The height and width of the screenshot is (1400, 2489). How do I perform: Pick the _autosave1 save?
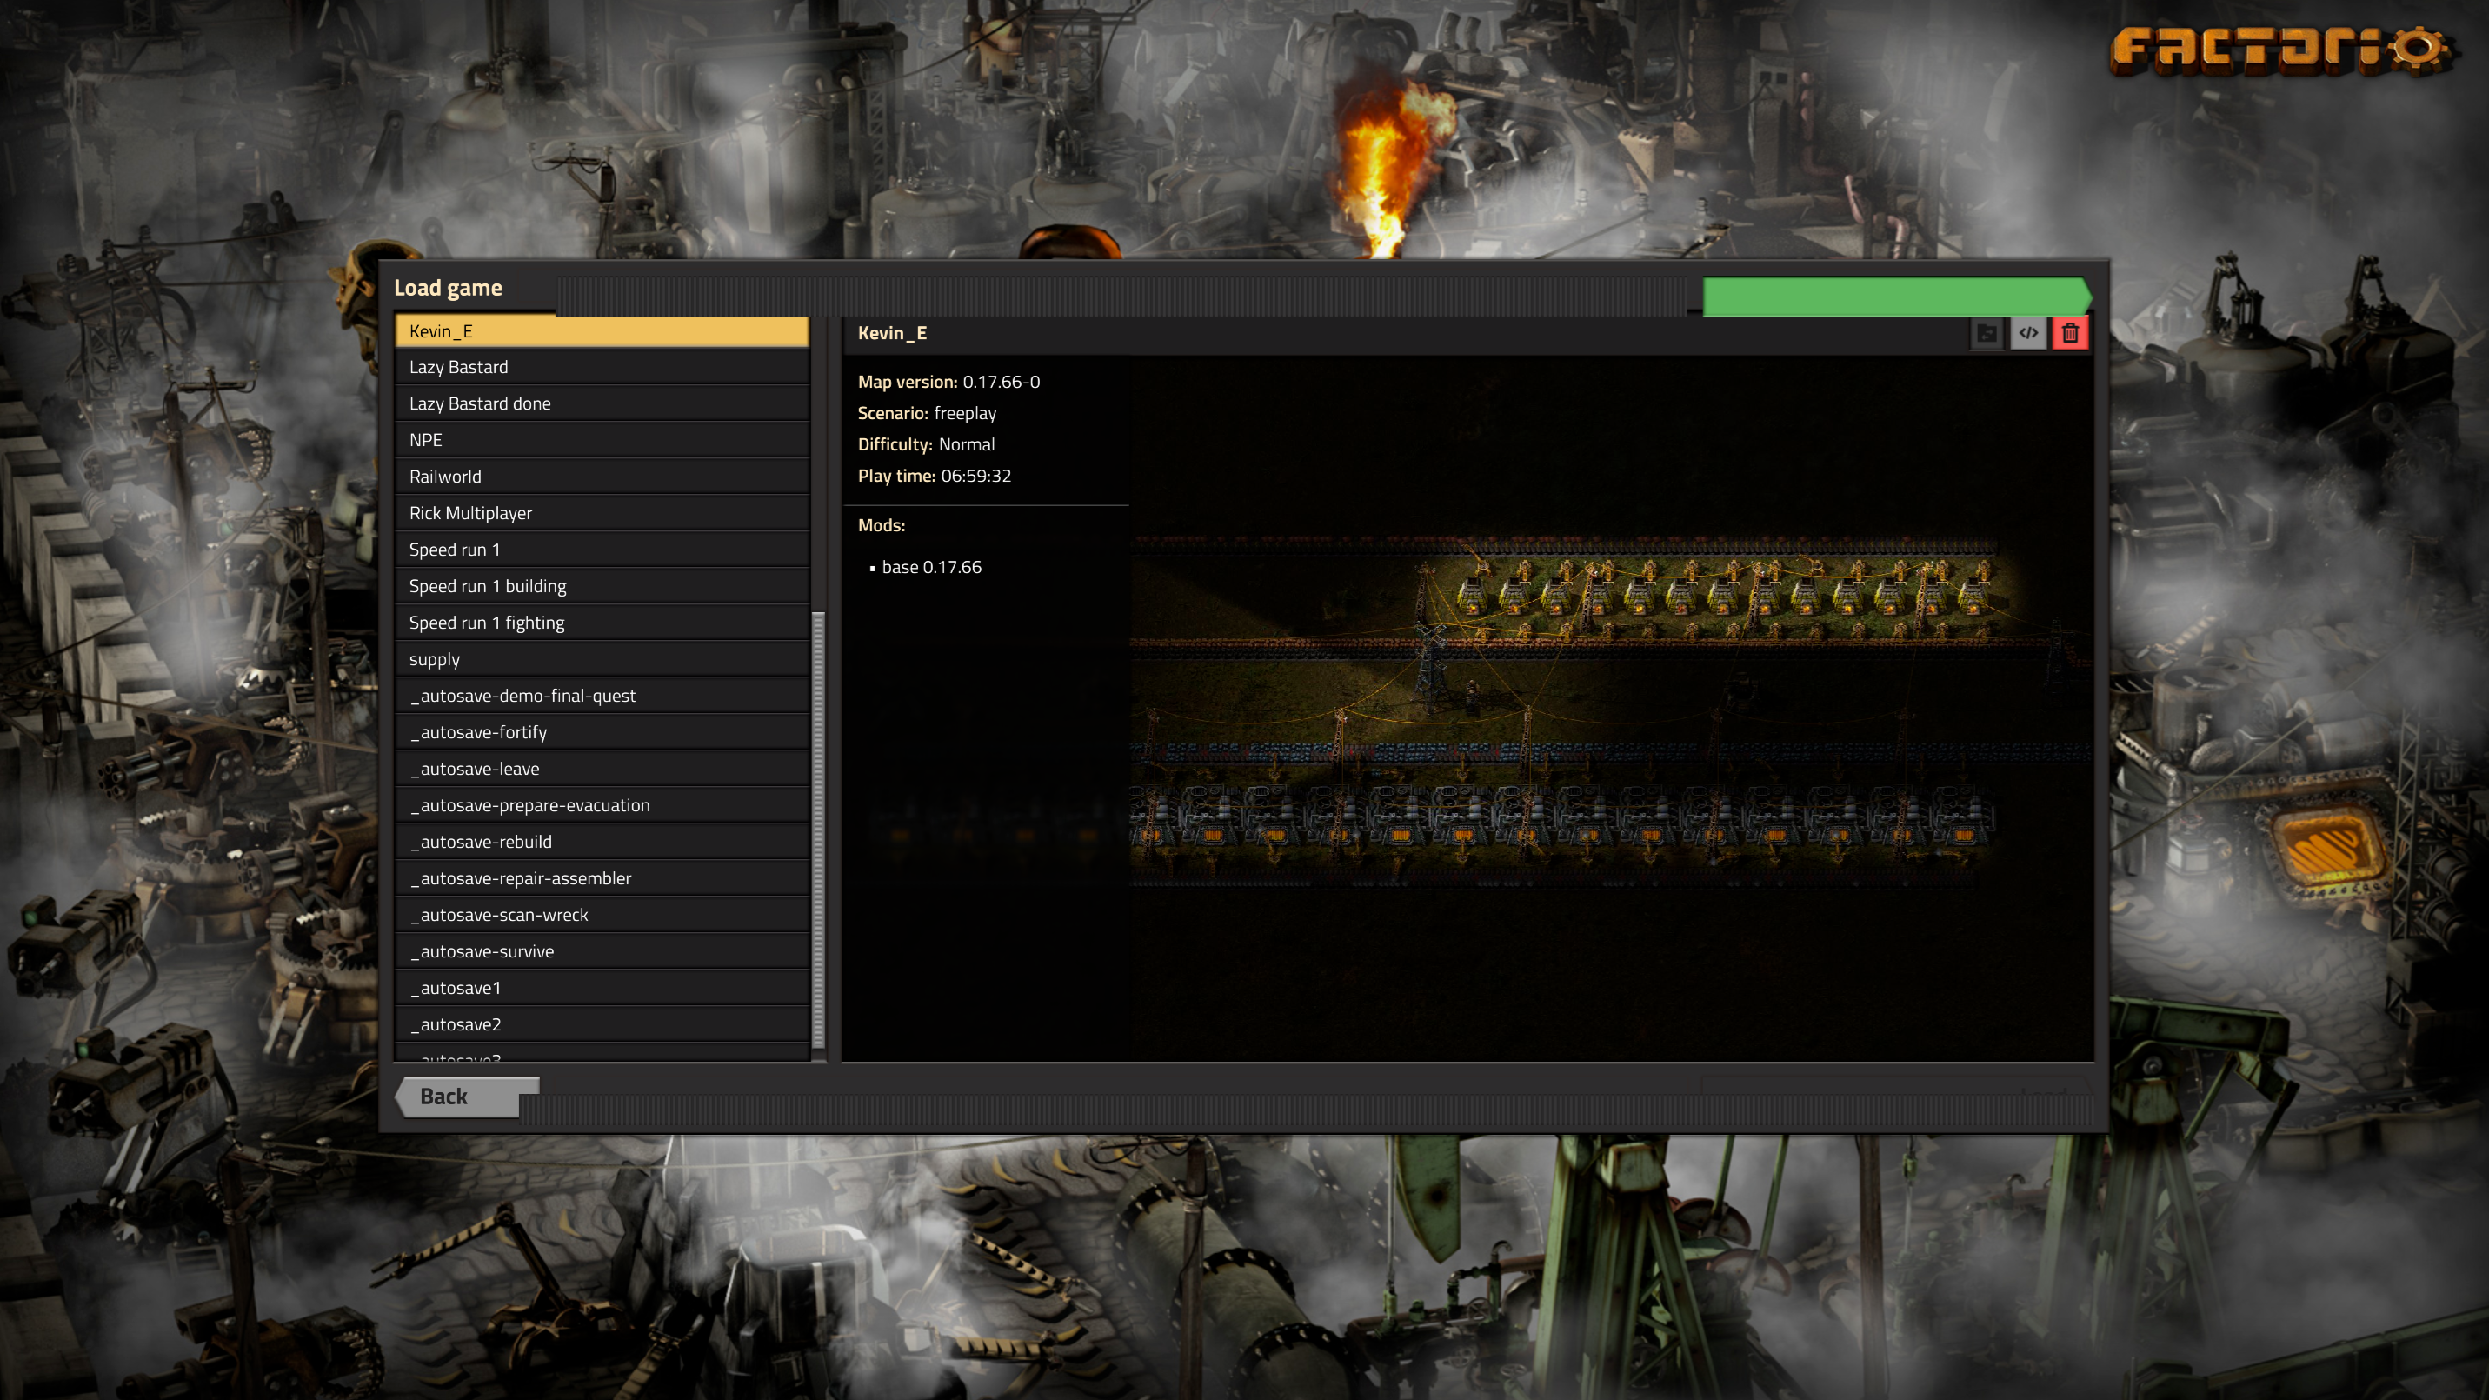click(602, 989)
